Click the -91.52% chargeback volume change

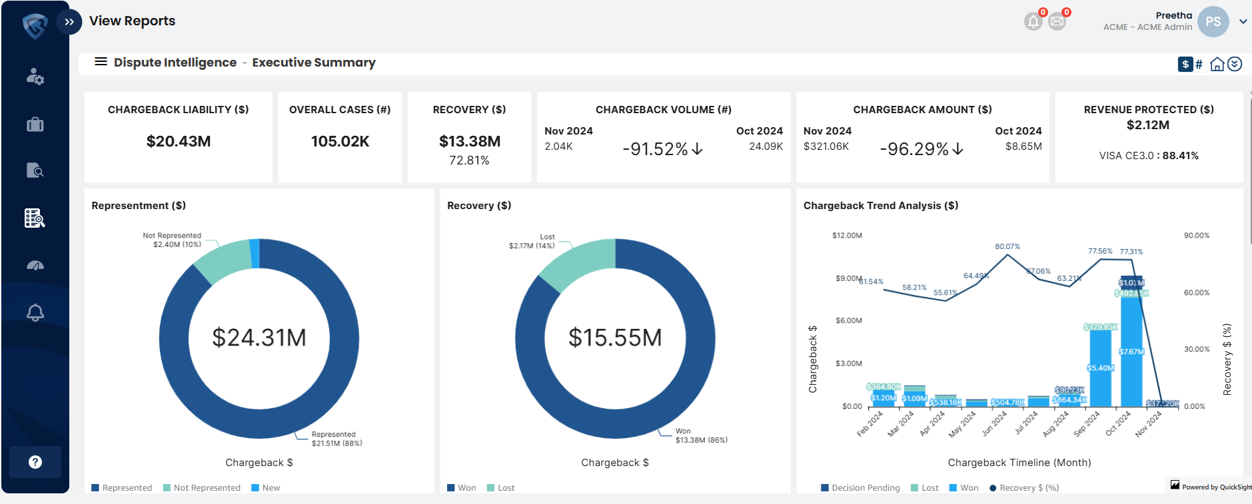point(663,149)
